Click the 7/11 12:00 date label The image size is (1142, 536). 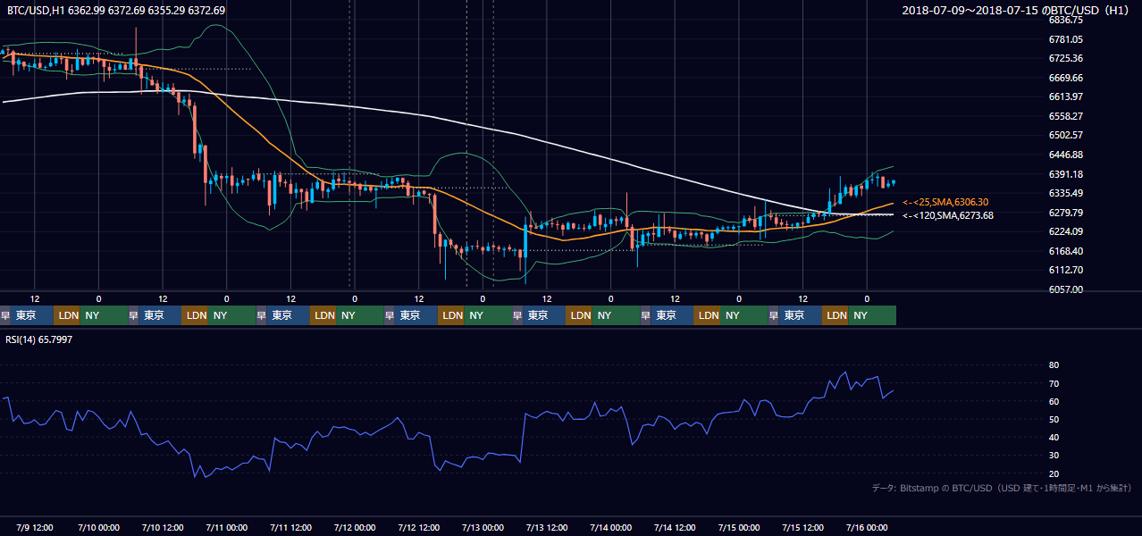[x=290, y=527]
